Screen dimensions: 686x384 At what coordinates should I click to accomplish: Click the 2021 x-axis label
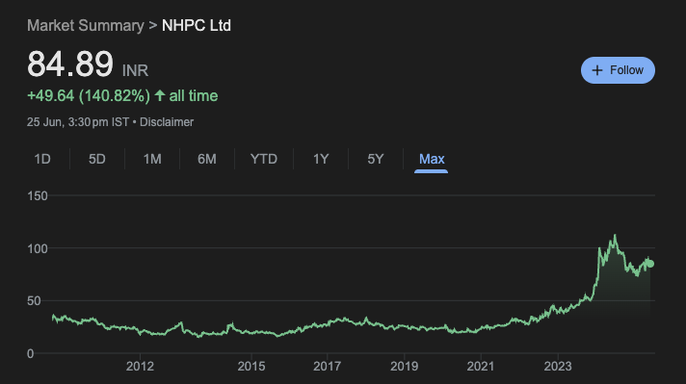click(481, 366)
